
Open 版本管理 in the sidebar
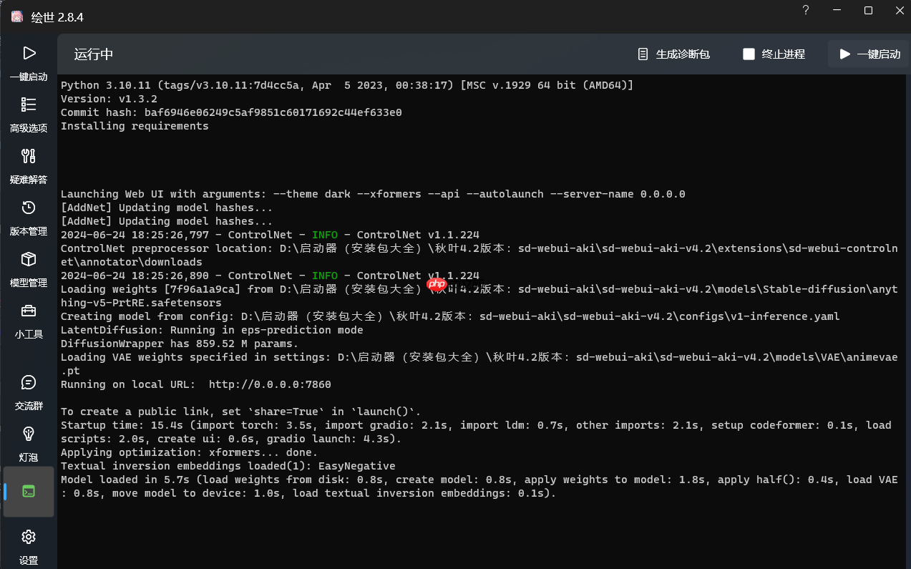tap(29, 217)
